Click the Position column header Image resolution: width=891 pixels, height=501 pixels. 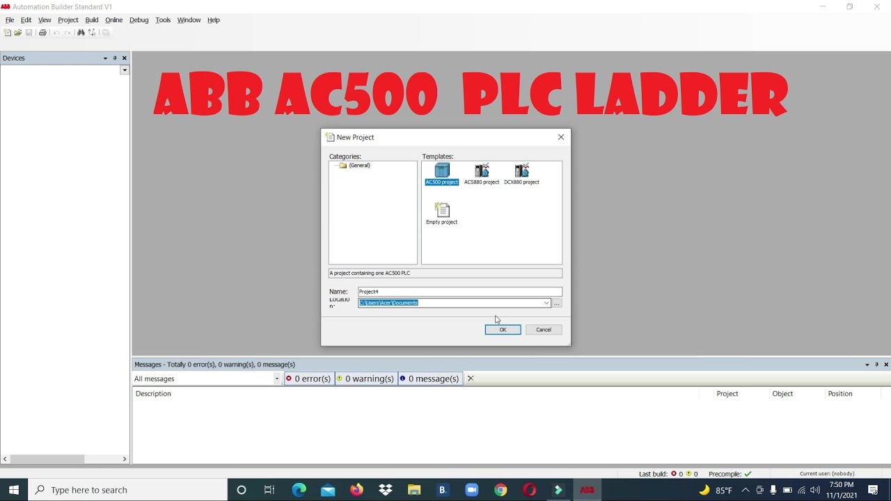point(840,394)
